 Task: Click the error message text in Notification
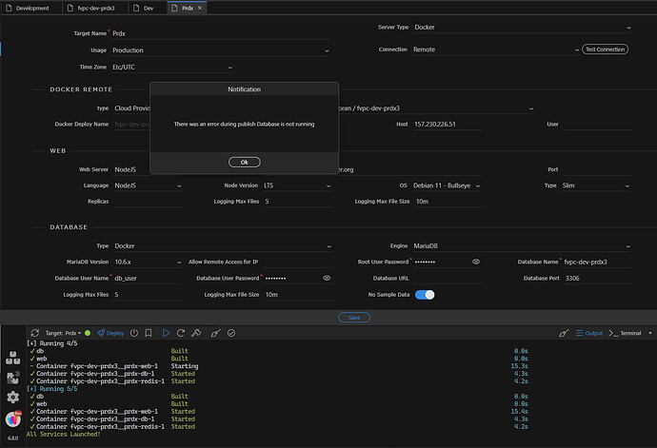pyautogui.click(x=245, y=124)
